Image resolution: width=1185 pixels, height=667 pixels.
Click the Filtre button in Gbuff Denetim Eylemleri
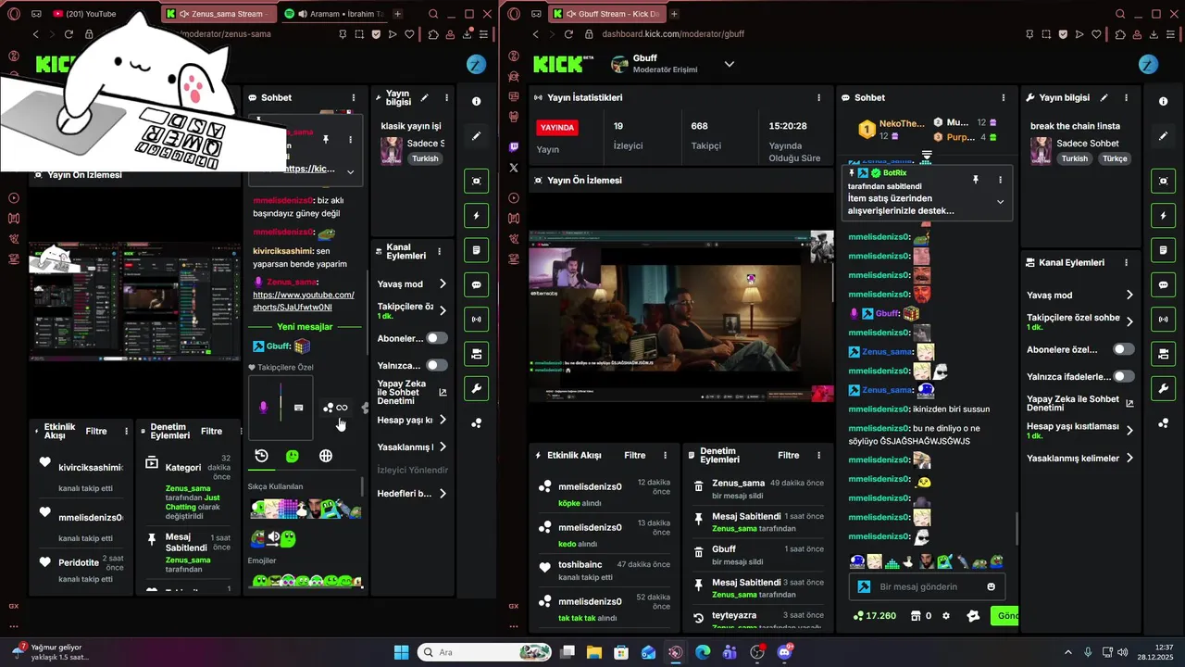(789, 456)
